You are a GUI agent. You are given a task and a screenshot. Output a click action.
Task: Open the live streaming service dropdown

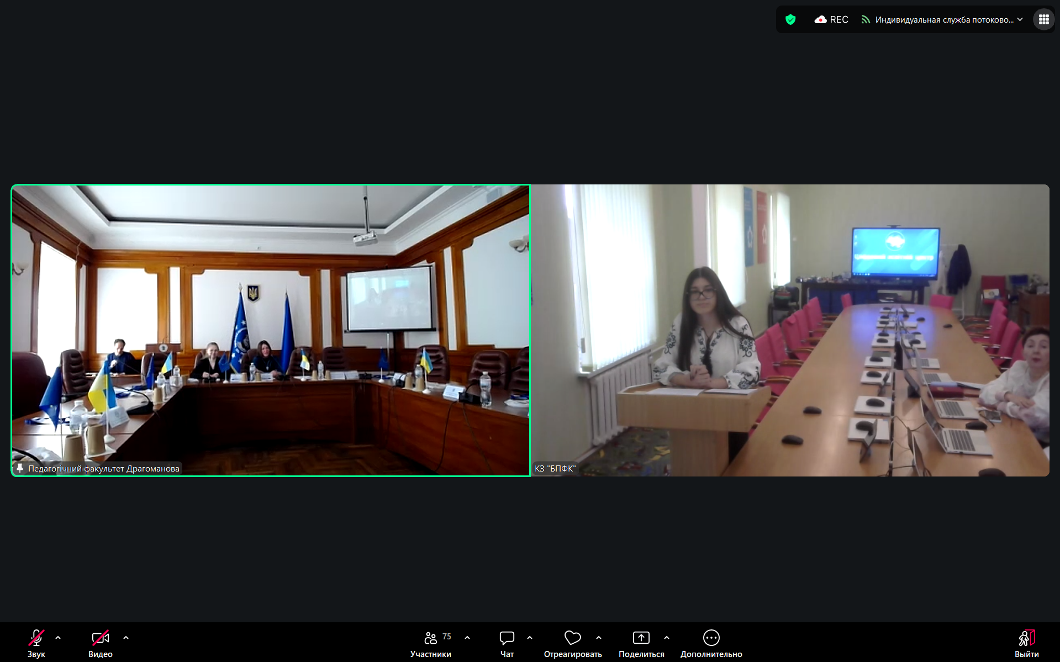coord(942,20)
